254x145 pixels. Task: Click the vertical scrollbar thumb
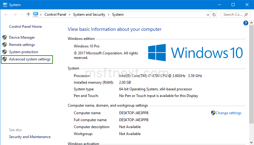click(251, 74)
